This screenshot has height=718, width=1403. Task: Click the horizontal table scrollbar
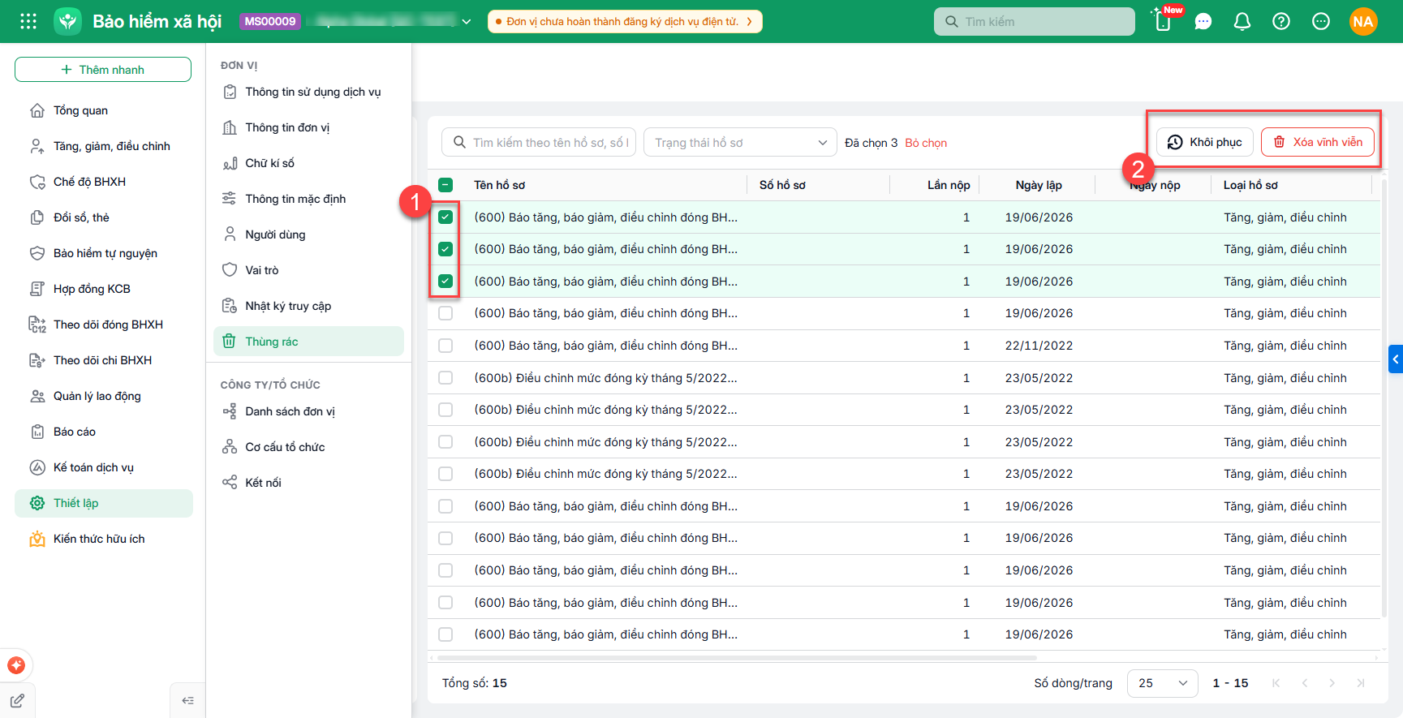[x=737, y=657]
